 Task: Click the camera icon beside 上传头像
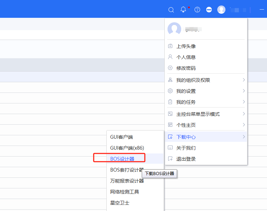pos(170,46)
